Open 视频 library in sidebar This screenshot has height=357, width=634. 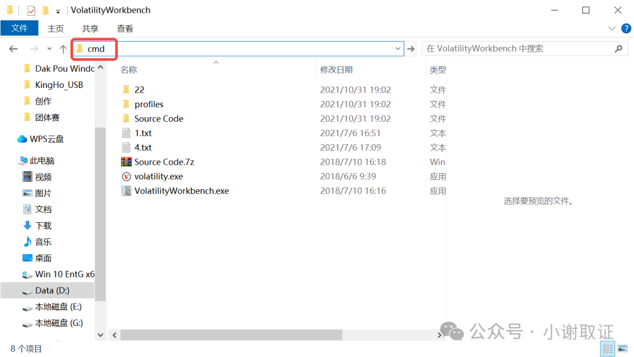43,177
